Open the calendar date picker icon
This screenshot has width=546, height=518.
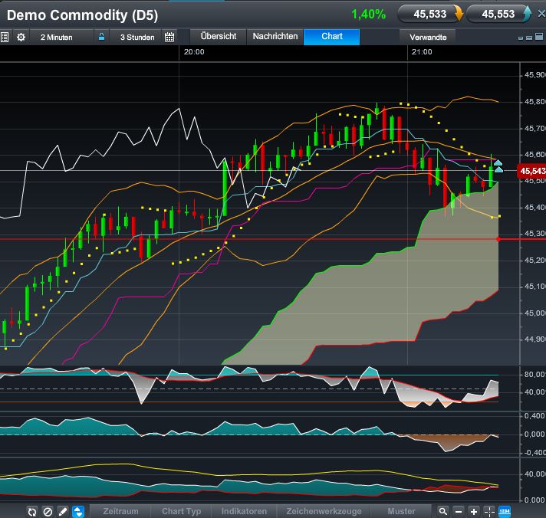[169, 37]
